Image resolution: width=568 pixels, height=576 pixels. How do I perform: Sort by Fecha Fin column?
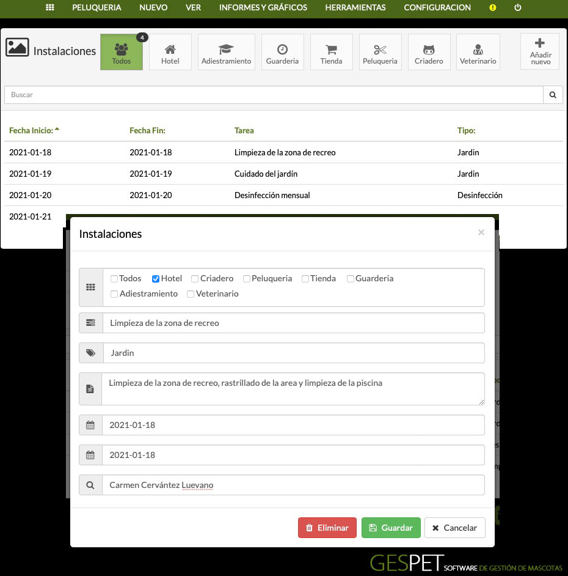click(x=148, y=130)
